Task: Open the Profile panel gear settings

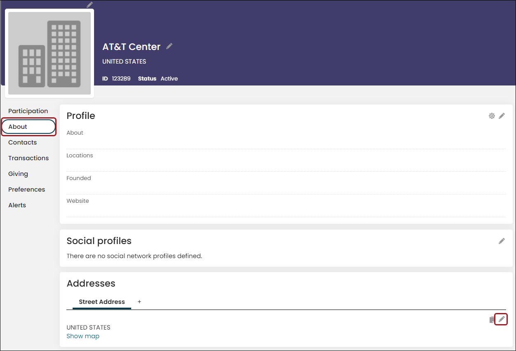Action: click(x=492, y=116)
